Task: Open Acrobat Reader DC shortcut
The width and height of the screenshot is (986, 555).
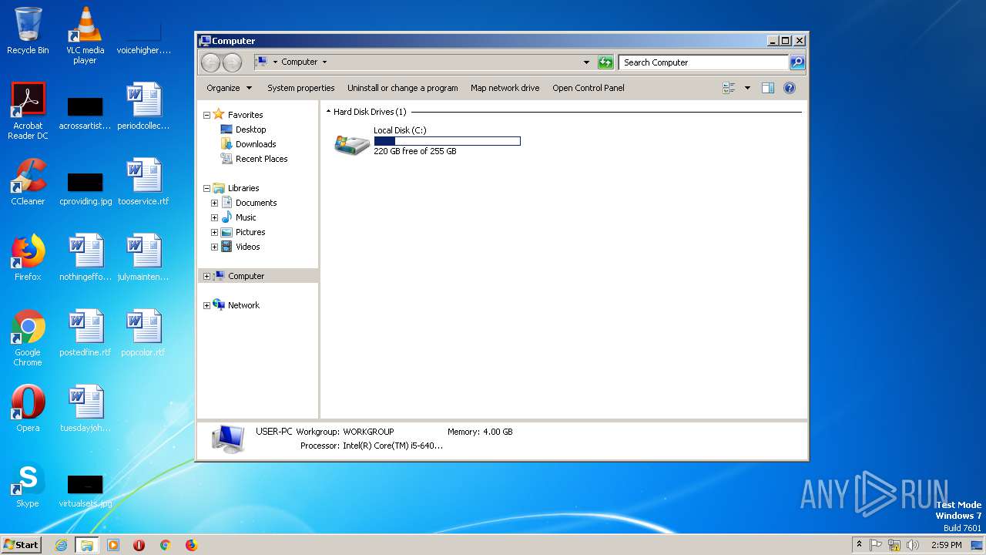Action: [28, 111]
